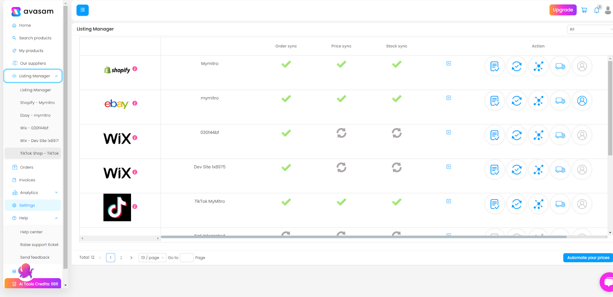Toggle order sync checkmark for Shopify Mymitro
Screen dimensions: 613x297
(x=286, y=64)
